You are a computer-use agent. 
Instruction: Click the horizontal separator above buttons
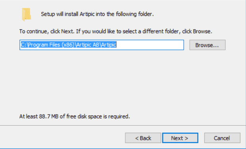[123, 125]
